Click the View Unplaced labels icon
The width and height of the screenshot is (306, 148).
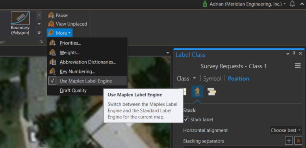point(51,24)
